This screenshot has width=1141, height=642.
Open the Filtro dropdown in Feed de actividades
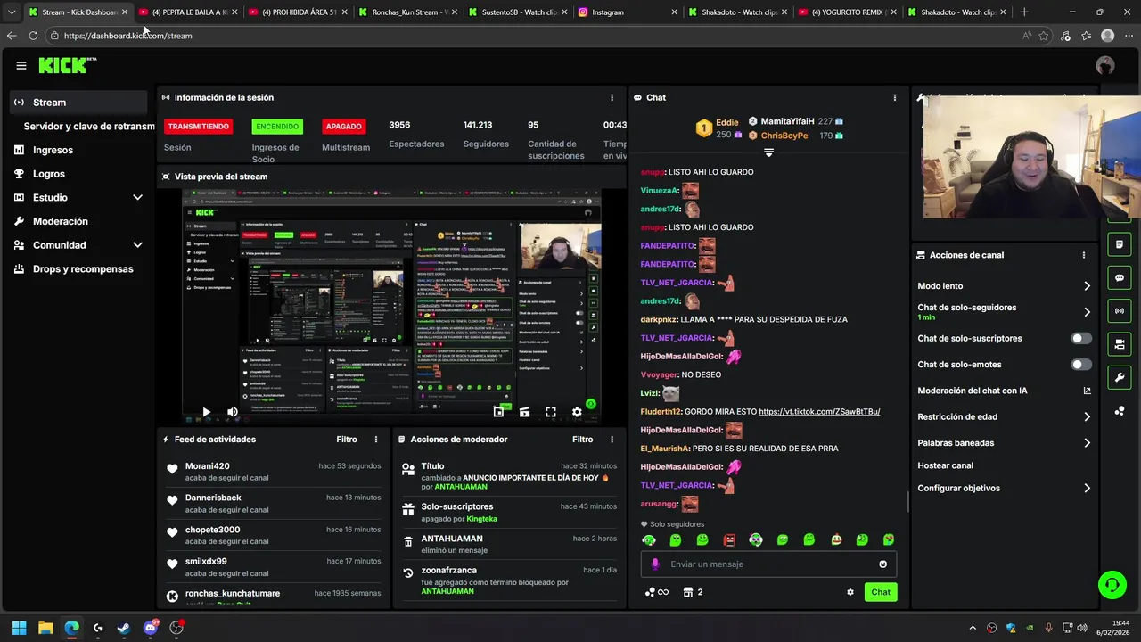point(347,440)
